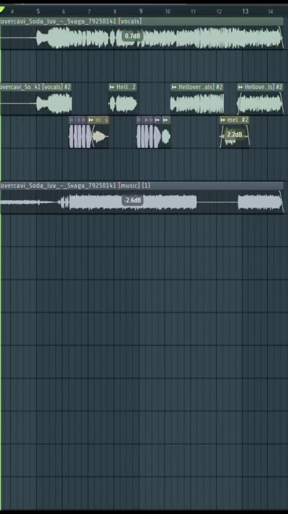The height and width of the screenshot is (514, 288).
Task: Click the green playhead marker triangle
Action: coord(2,10)
